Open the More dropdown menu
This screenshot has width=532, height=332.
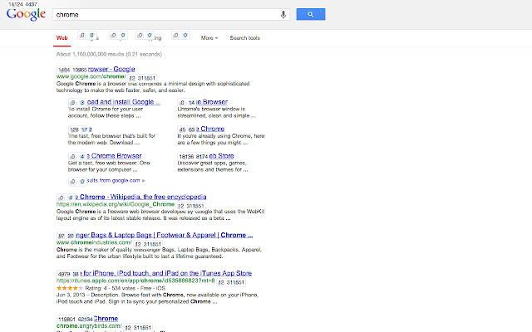[x=209, y=38]
